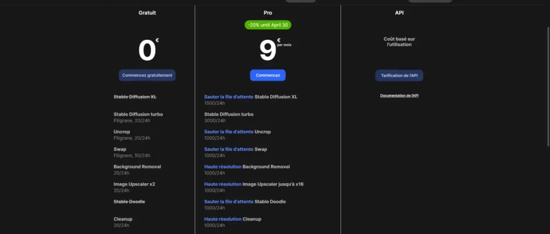550x234 pixels.
Task: Click Sauter la file d'attente Uncrop
Action: 238,132
